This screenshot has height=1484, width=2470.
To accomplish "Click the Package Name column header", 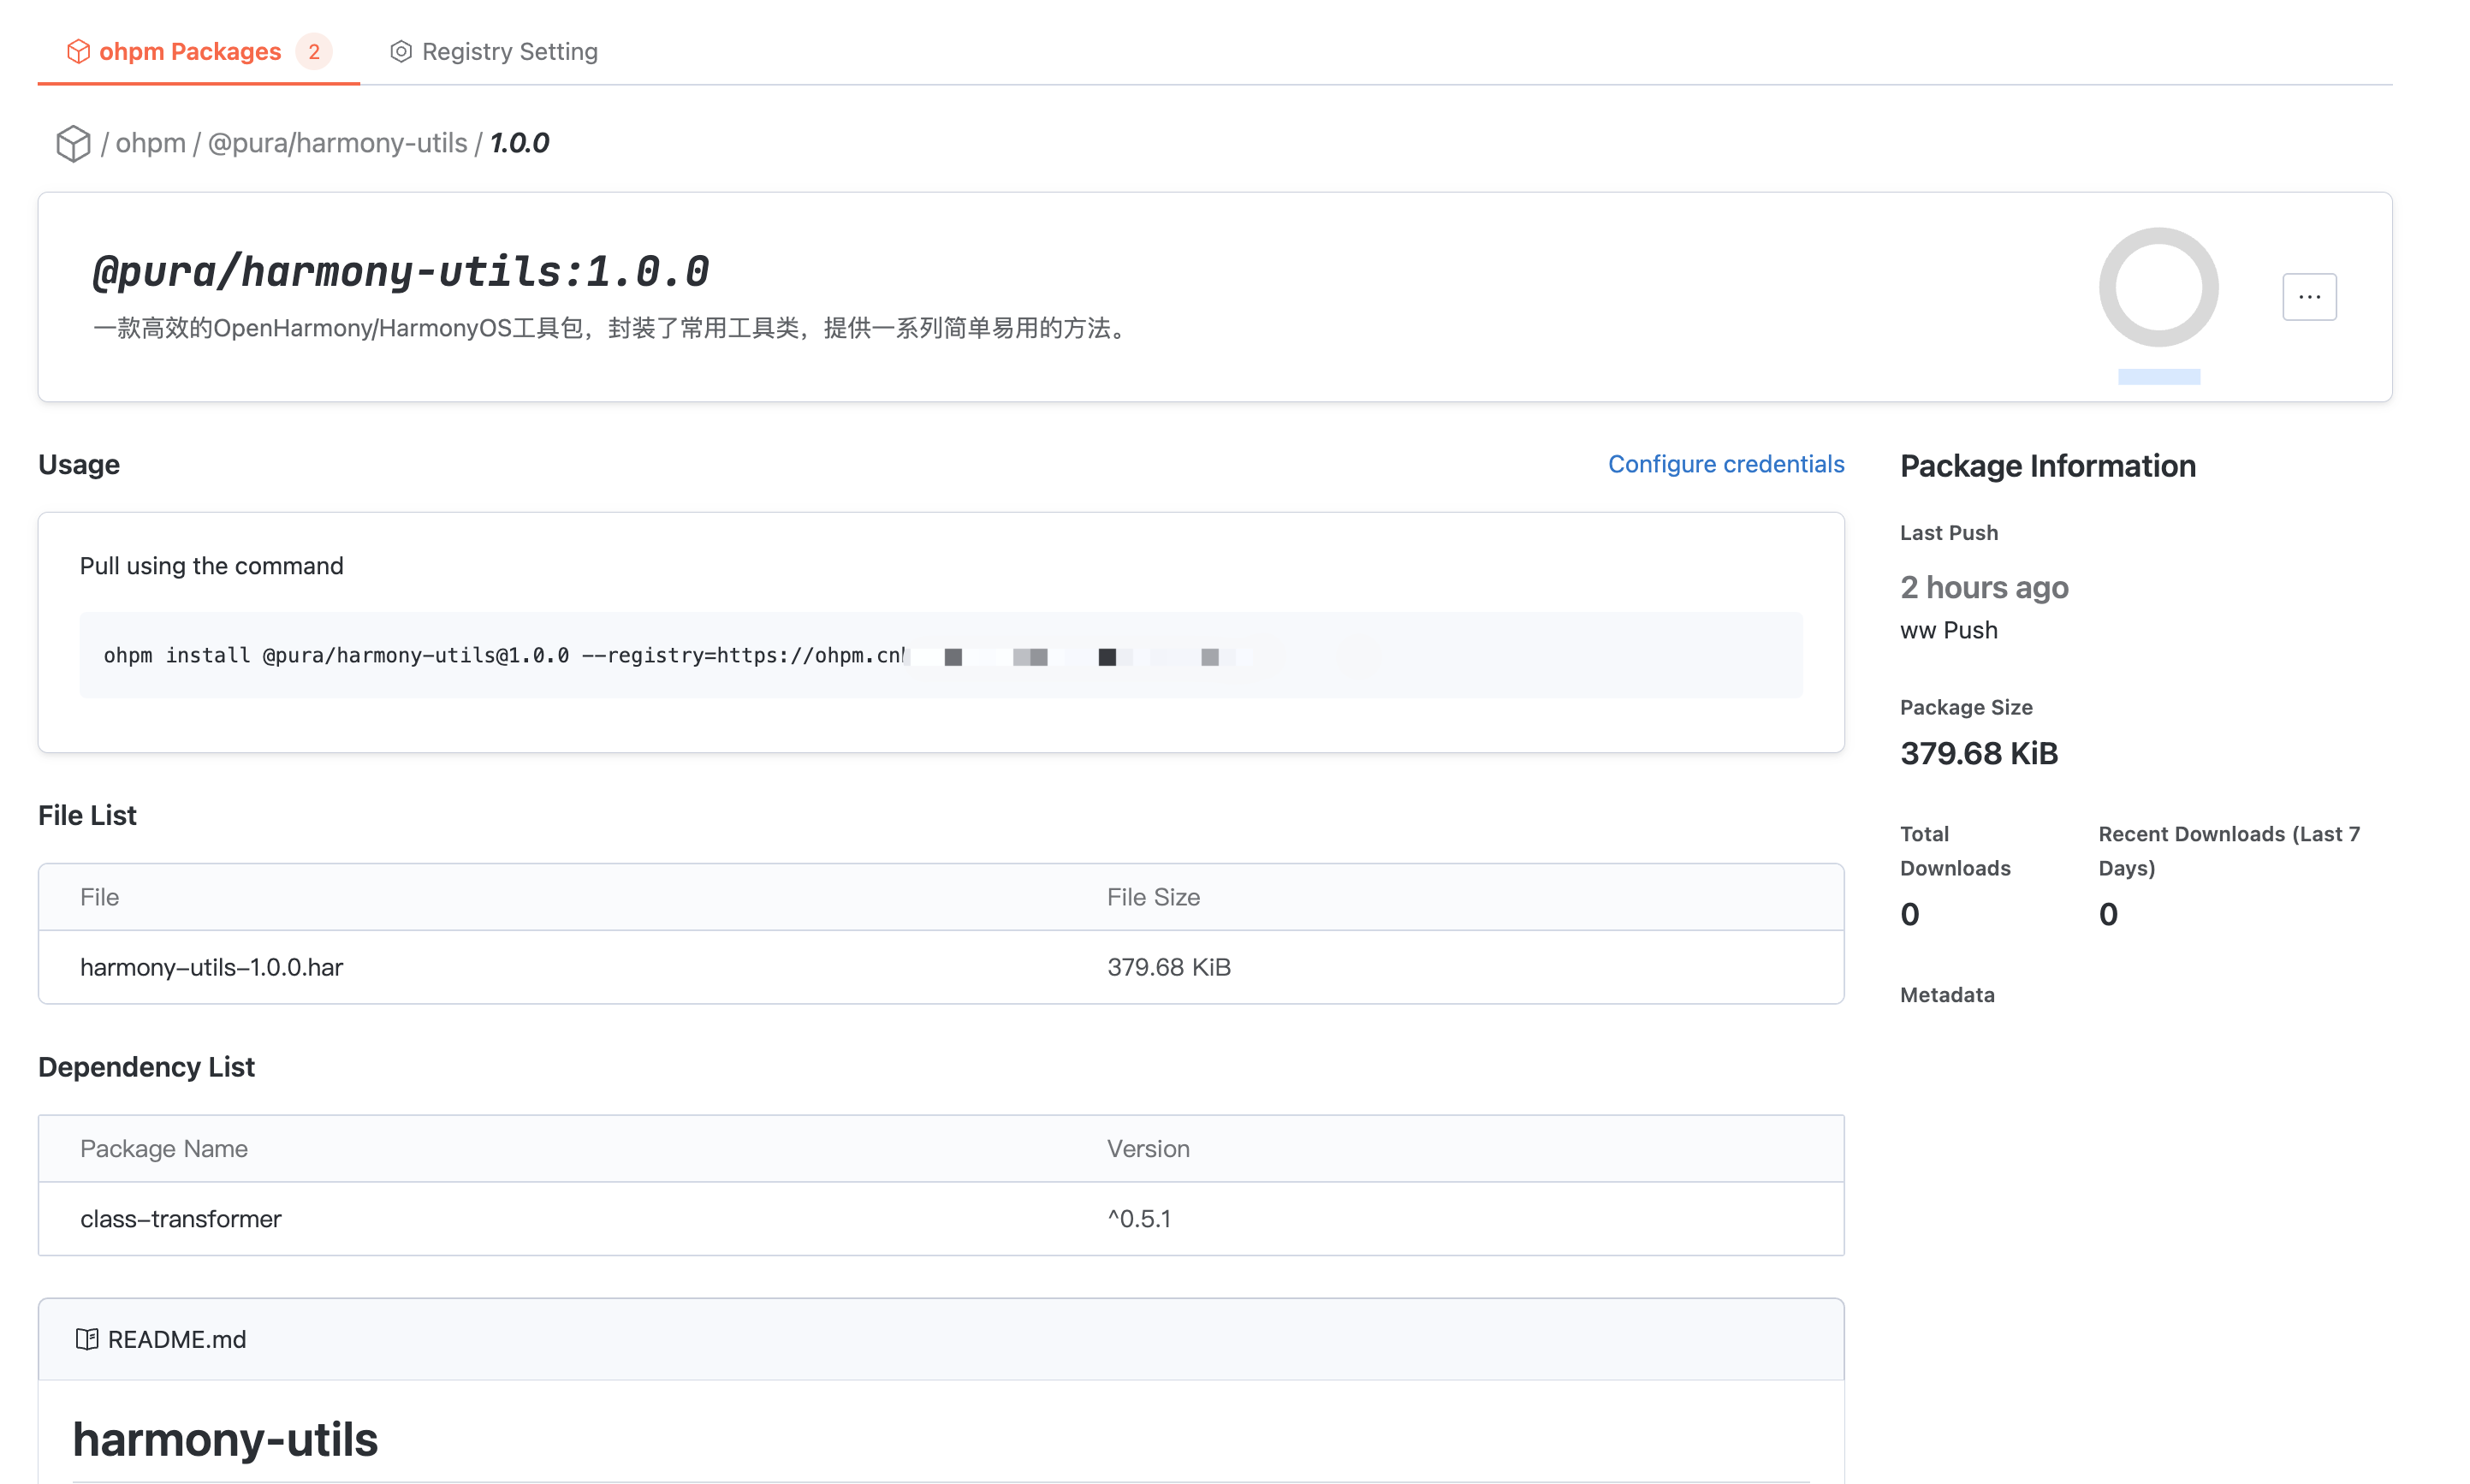I will point(164,1148).
